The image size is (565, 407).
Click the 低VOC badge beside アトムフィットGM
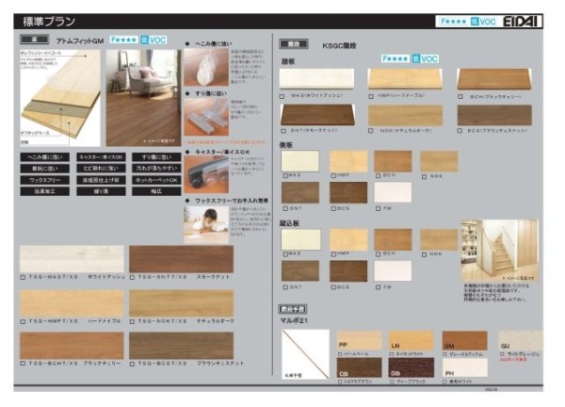click(153, 40)
